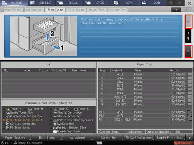
Task: Open the JOB LIST screen
Action: tap(42, 3)
